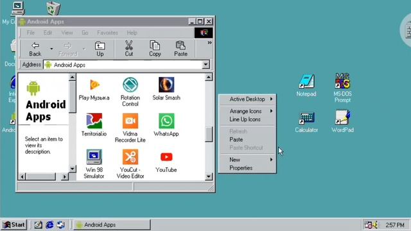Open the Territorial.io app icon
Image resolution: width=411 pixels, height=231 pixels.
coord(94,121)
